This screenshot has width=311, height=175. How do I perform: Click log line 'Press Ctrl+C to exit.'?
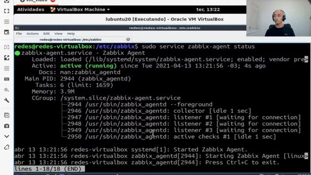(147, 162)
